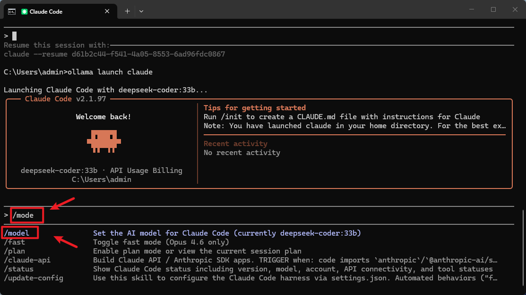Click the terminal profile icon in tab
526x295 pixels.
12,12
